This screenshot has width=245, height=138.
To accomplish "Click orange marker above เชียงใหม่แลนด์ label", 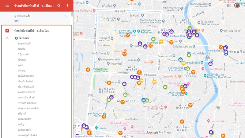I will (x=182, y=121).
